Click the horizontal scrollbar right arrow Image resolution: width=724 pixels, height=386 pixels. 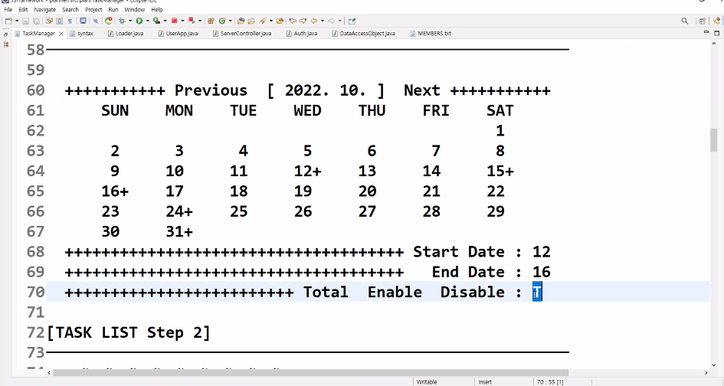(x=706, y=373)
